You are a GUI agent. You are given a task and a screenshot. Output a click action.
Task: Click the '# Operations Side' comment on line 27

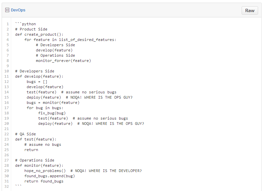(35, 160)
